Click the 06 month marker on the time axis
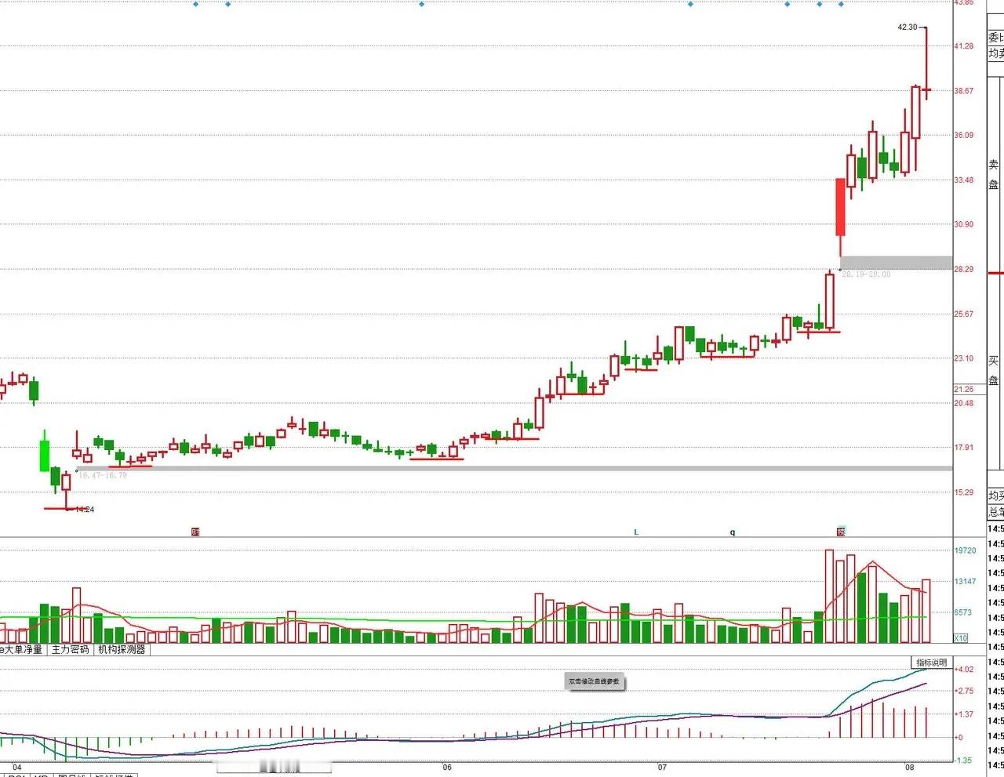The height and width of the screenshot is (777, 1004). [x=447, y=768]
